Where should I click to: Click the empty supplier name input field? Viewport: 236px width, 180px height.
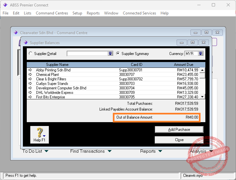coord(87,53)
